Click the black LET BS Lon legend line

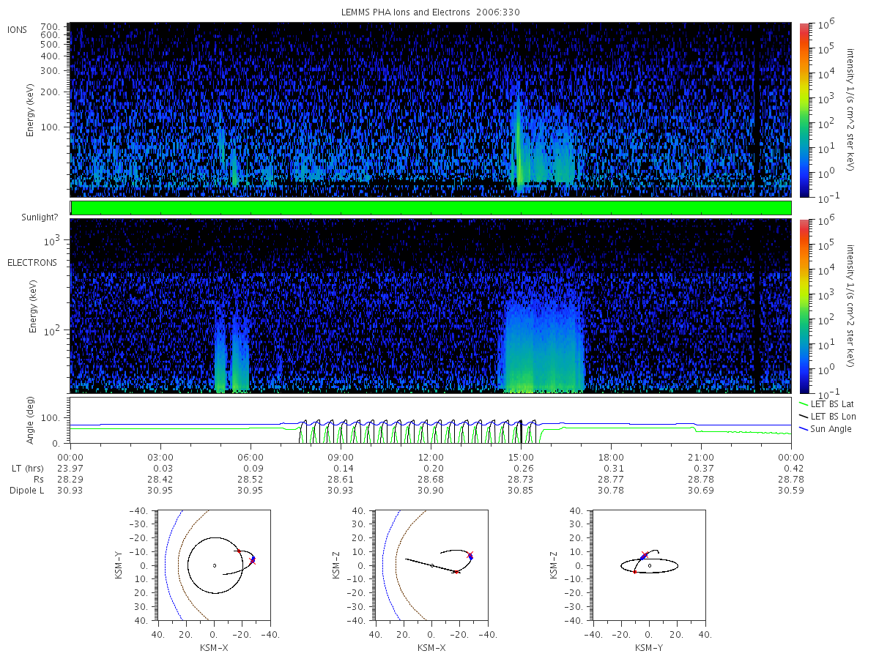click(804, 416)
